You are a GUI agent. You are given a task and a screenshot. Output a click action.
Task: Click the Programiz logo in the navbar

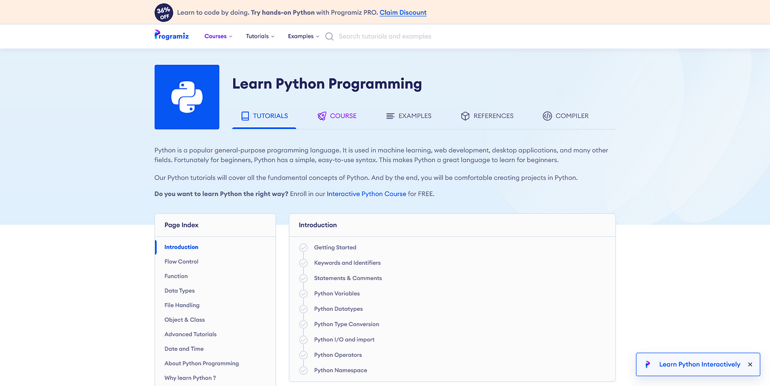point(172,36)
